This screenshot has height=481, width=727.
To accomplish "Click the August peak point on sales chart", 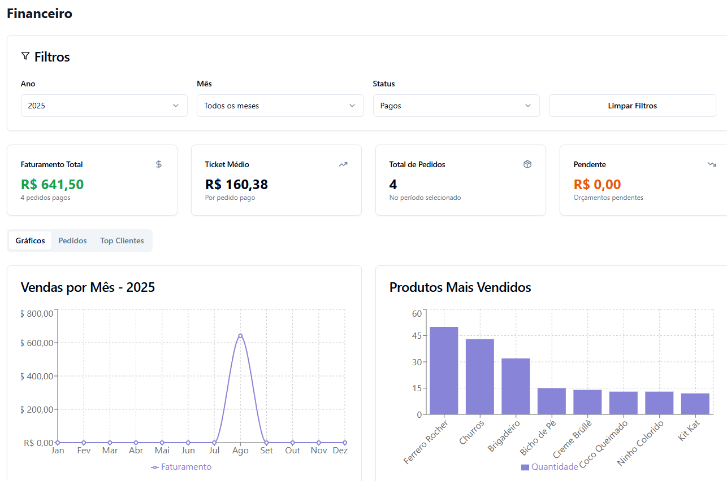I will coord(240,336).
